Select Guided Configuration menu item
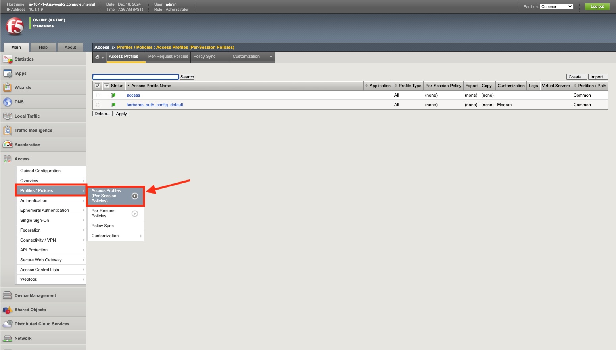The image size is (616, 350). 51,171
